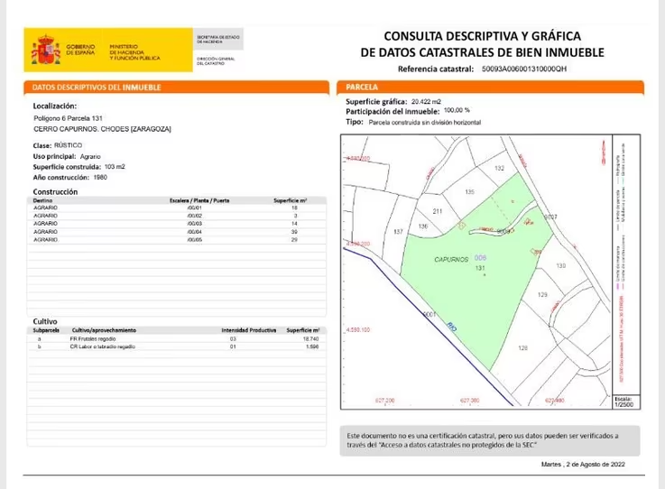Viewport: 665px width, 489px height.
Task: Click parcel number 132 on the map
Action: point(500,169)
